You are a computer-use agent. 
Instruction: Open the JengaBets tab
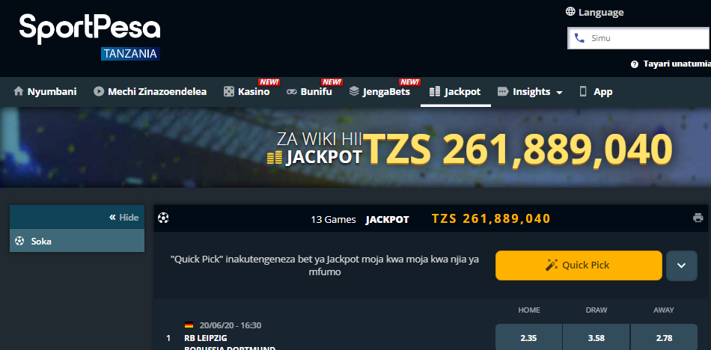click(x=379, y=92)
